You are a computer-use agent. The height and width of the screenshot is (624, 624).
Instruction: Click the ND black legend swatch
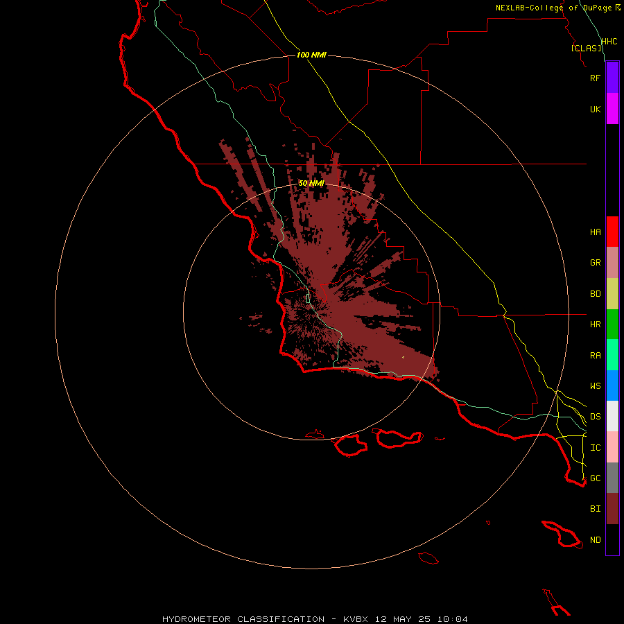click(x=612, y=539)
